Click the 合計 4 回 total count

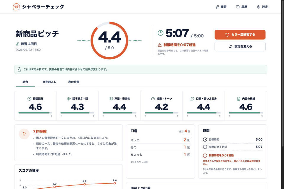click(185, 131)
